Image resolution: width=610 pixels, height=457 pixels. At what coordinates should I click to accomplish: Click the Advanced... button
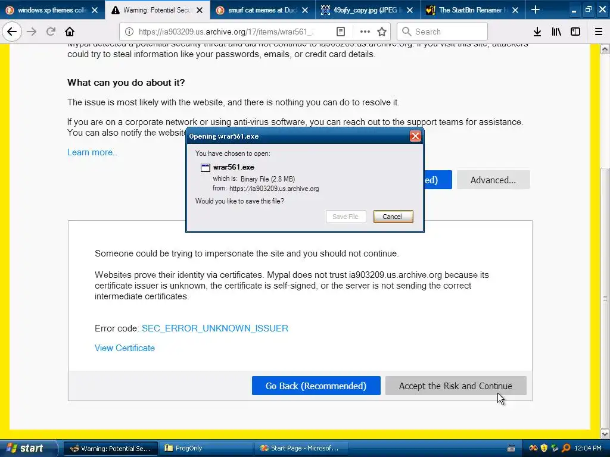[493, 180]
